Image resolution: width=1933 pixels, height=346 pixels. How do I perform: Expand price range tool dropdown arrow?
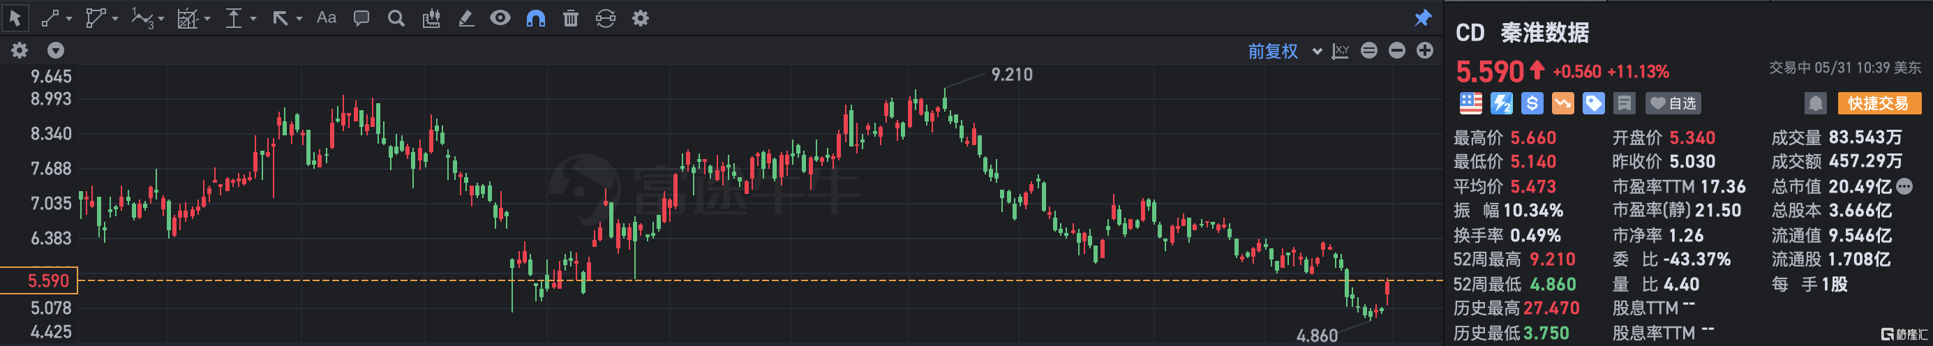253,19
